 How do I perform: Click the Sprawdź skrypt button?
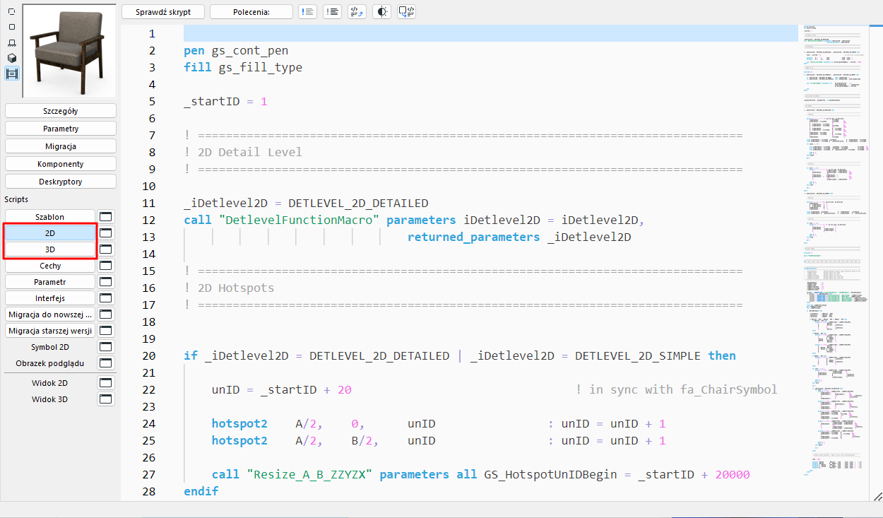tap(163, 11)
